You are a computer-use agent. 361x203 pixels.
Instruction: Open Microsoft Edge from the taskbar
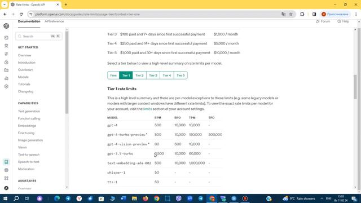tap(57, 198)
